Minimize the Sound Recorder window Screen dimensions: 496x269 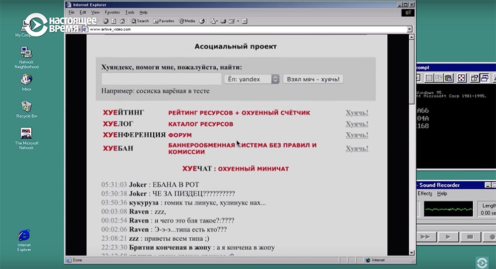tap(488, 185)
